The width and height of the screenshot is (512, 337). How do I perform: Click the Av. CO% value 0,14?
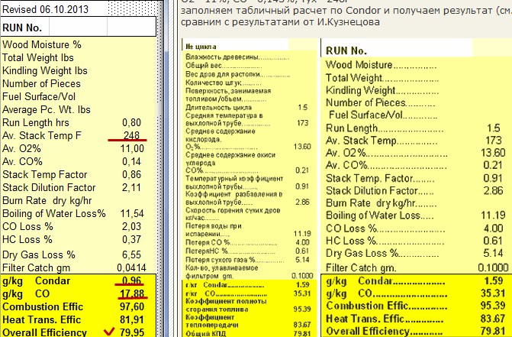(132, 161)
